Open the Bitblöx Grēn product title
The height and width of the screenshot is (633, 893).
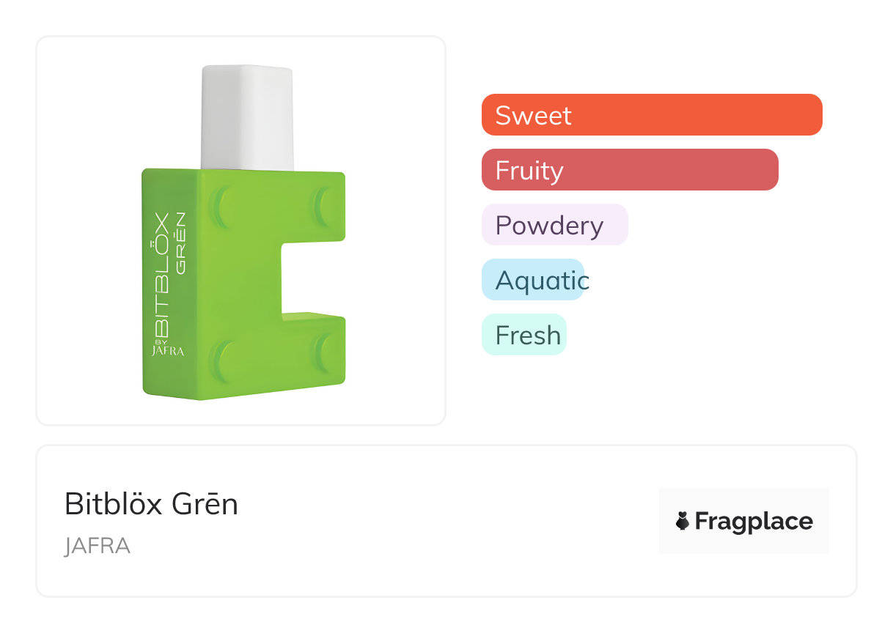tap(151, 504)
